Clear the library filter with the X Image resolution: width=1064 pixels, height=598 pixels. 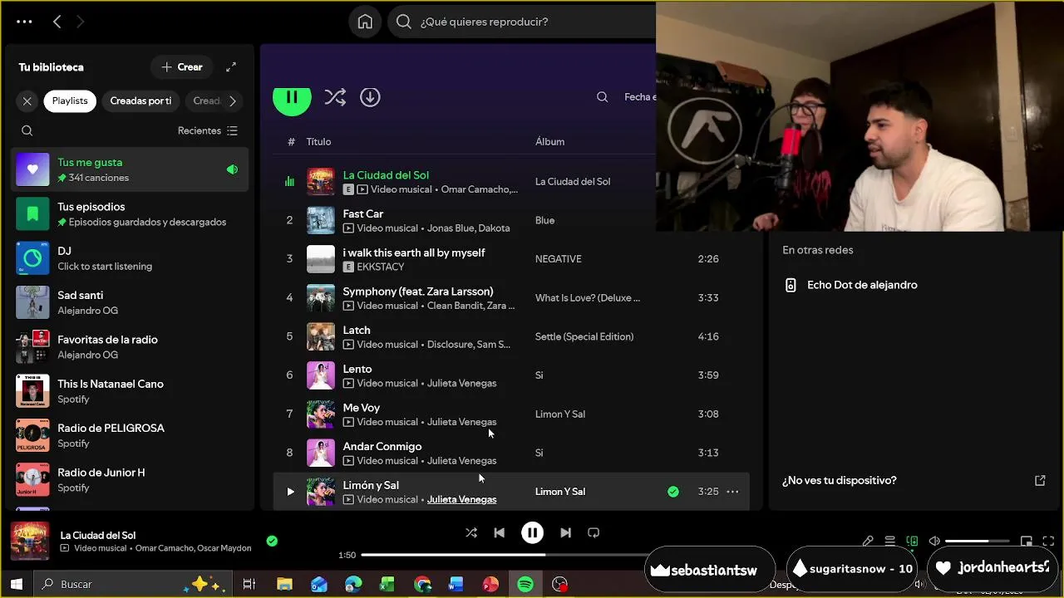pyautogui.click(x=27, y=100)
